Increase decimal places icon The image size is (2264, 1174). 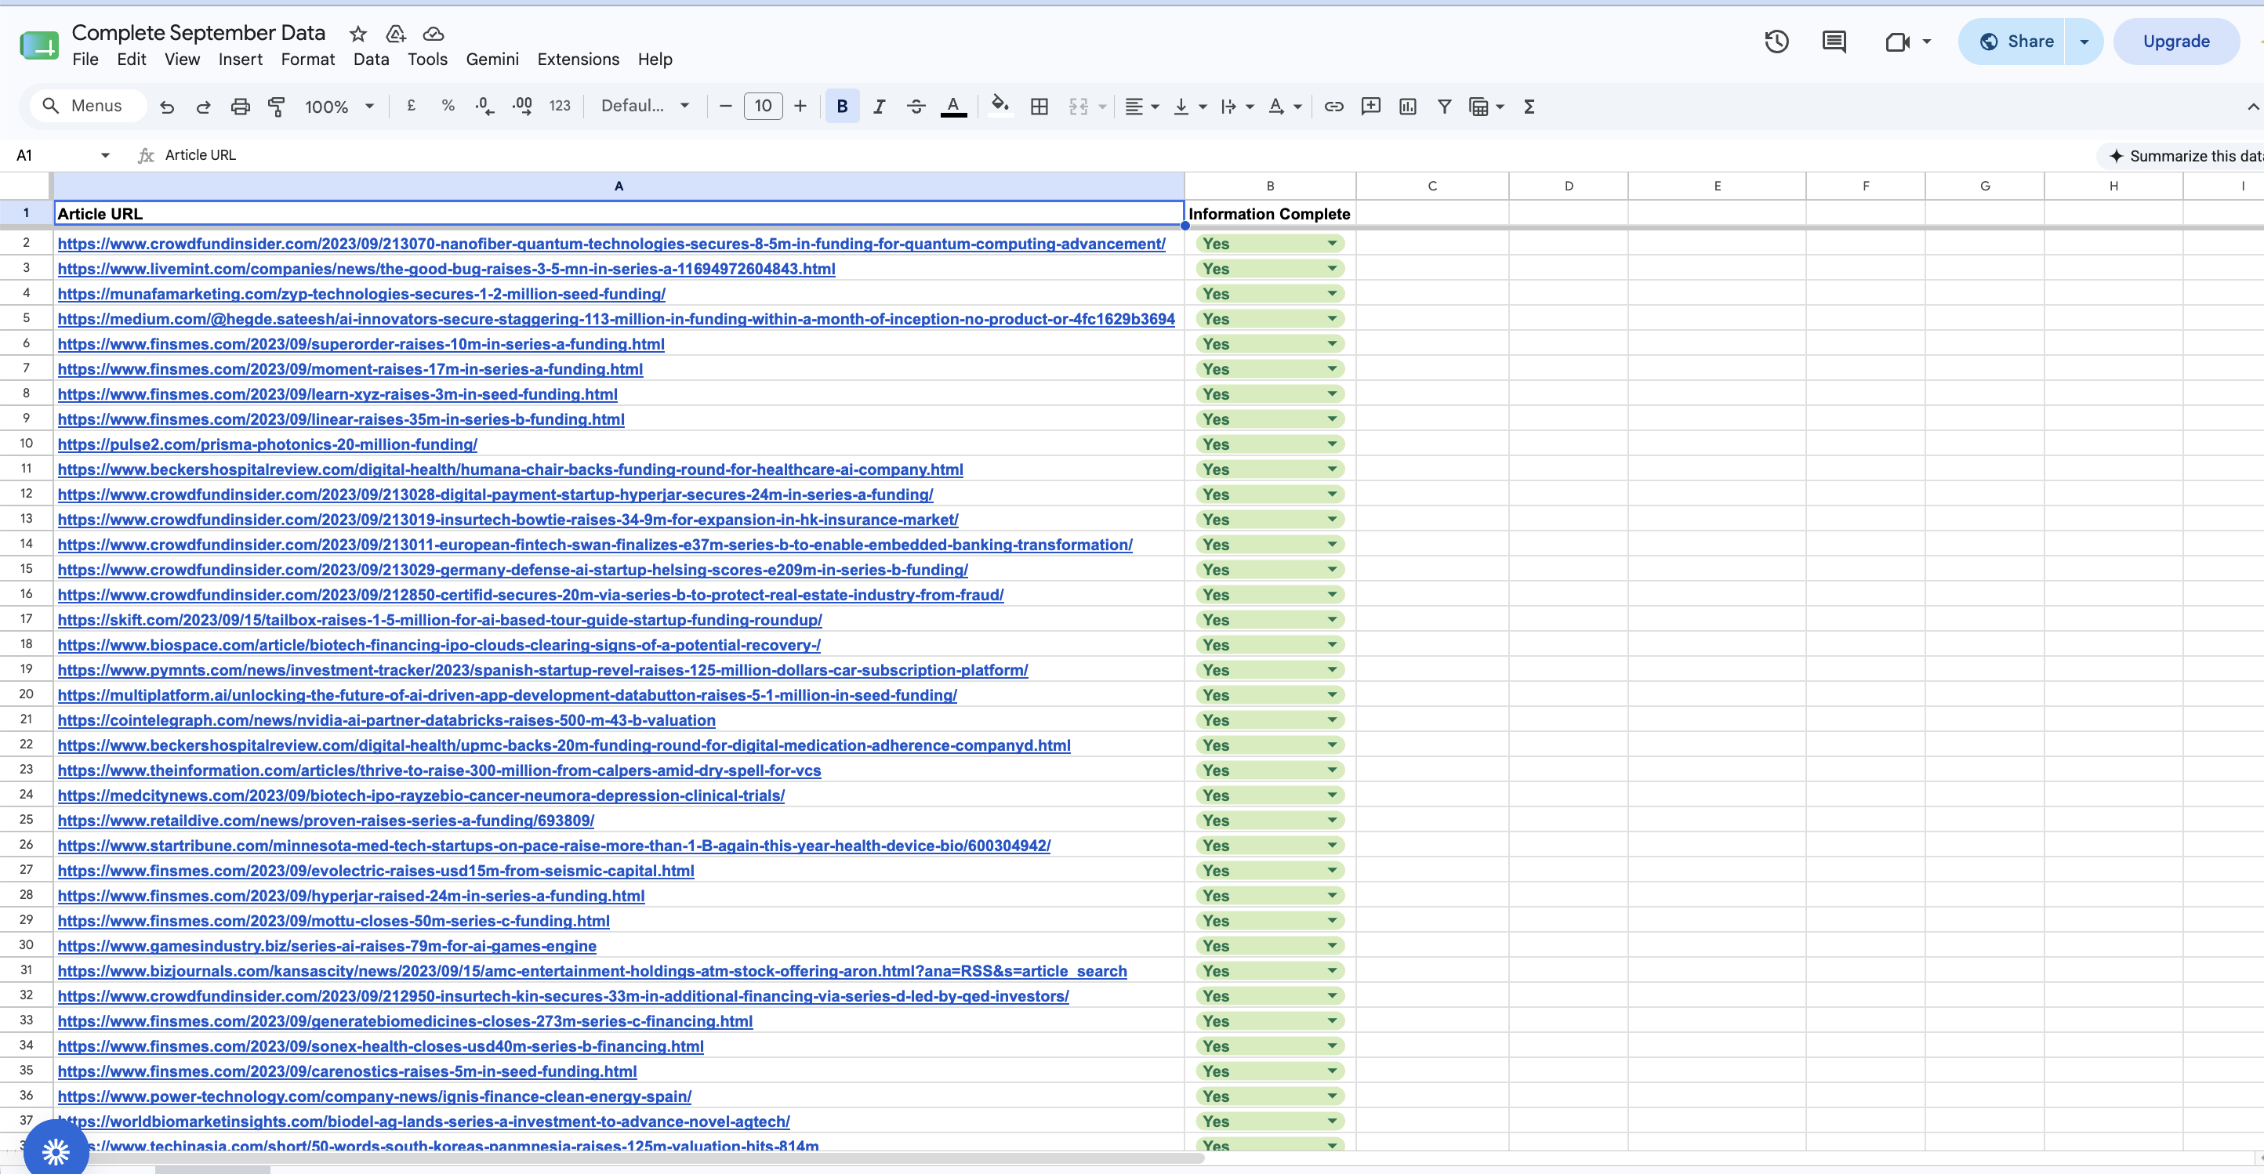coord(522,107)
